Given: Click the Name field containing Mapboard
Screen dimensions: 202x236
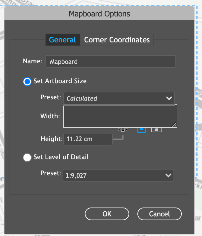Looking at the screenshot, I should tap(110, 62).
